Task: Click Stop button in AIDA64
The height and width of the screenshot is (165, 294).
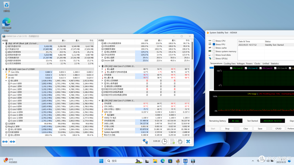Action: (227, 129)
